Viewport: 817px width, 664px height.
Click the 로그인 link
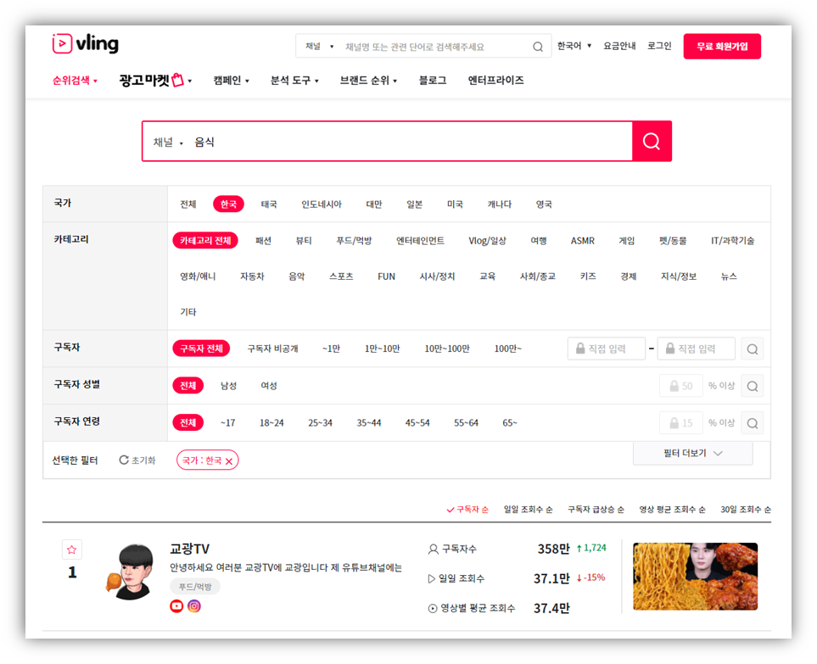(x=659, y=46)
